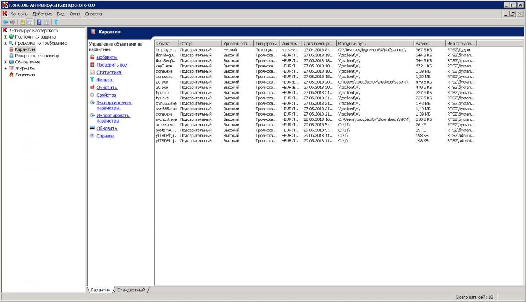Sort the list by the Размер column header

[429, 44]
